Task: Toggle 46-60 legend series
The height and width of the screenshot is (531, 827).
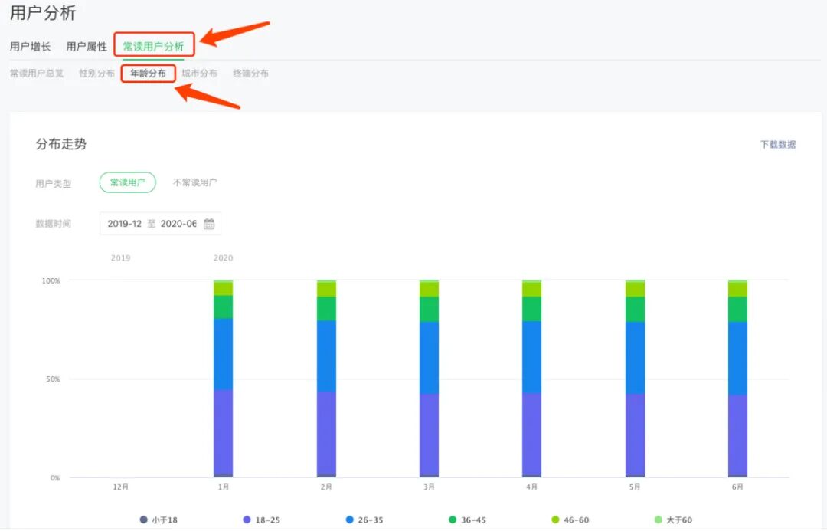Action: 570,520
